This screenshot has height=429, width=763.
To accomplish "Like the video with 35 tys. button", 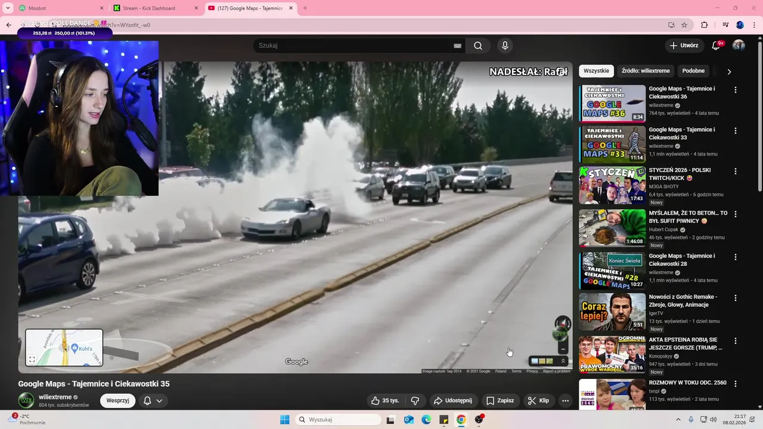I will (385, 400).
